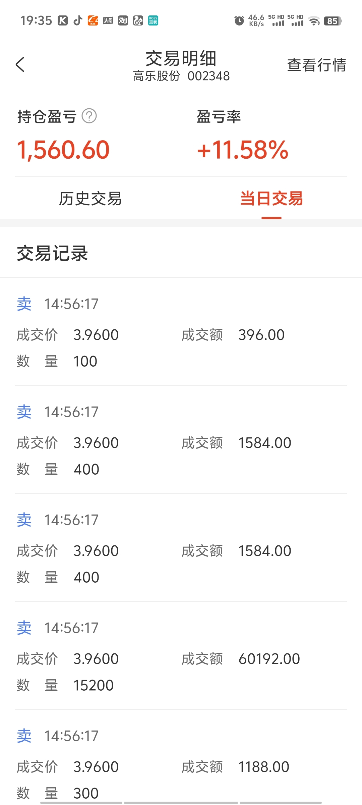The image size is (362, 805).
Task: Tap the 1688 notification icon
Action: pos(93,21)
